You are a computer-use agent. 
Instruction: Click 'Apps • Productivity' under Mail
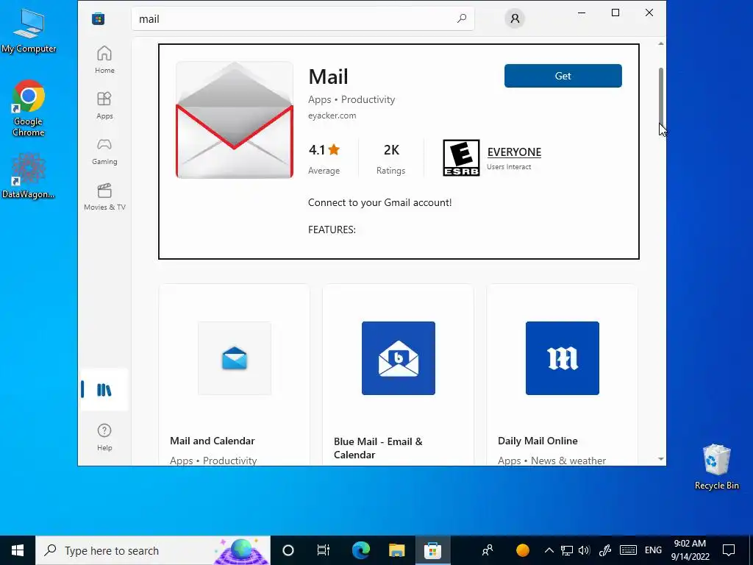pos(351,99)
